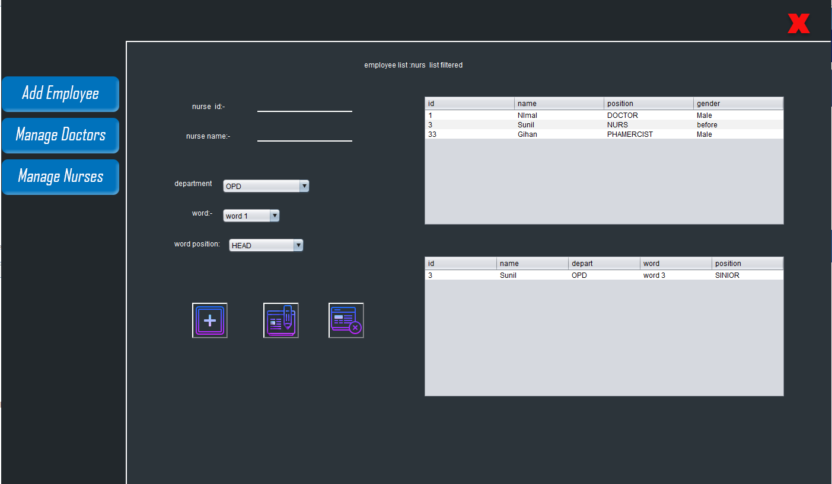Click the employee table position header

pyautogui.click(x=649, y=104)
